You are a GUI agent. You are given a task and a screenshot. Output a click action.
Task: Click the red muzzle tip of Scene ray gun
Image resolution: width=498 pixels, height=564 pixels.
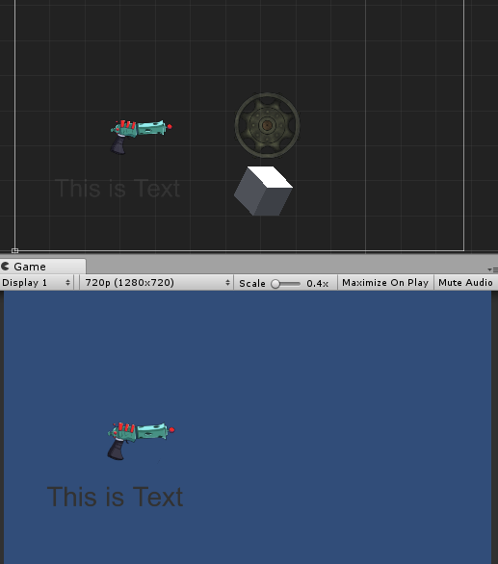[x=170, y=126]
